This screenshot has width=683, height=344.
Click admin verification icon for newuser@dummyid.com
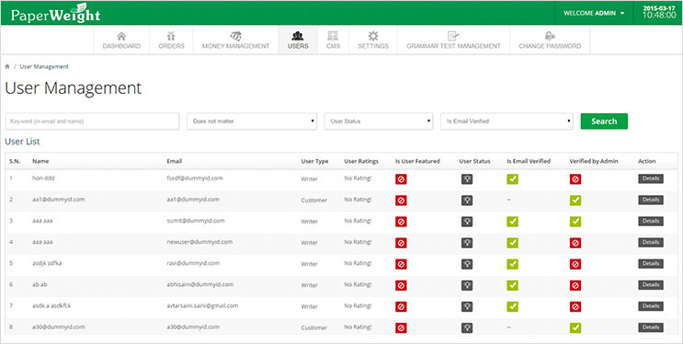pos(575,243)
